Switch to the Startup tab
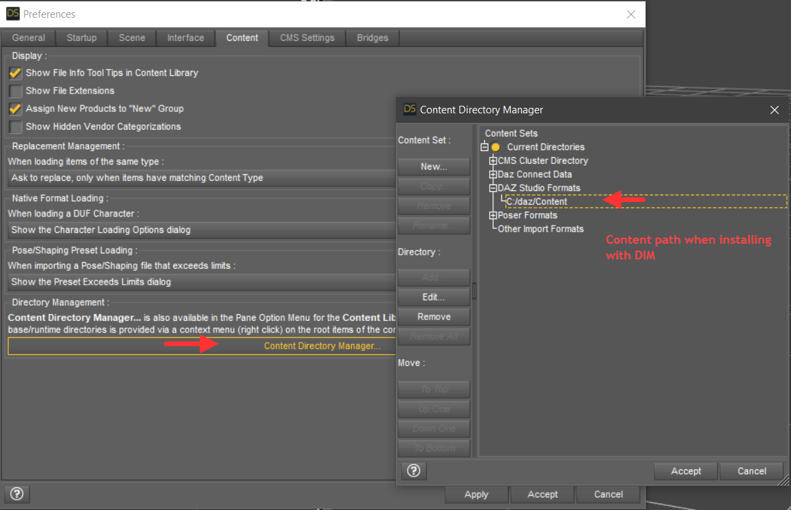Screen dimensions: 791x510 pyautogui.click(x=81, y=38)
